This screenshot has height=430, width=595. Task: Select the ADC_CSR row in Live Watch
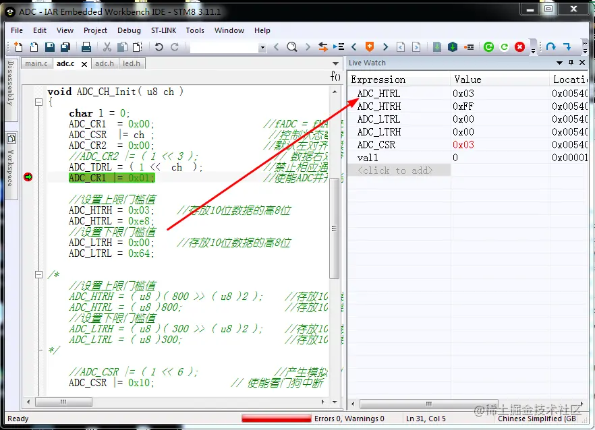(468, 145)
